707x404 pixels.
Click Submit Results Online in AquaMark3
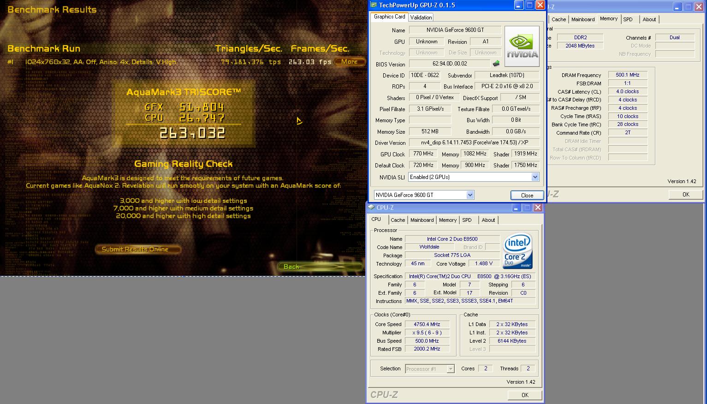(x=137, y=249)
